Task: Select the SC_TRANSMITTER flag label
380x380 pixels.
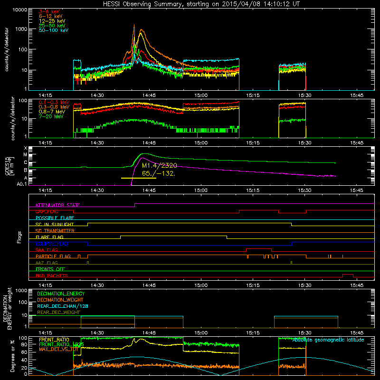Action: click(x=55, y=230)
